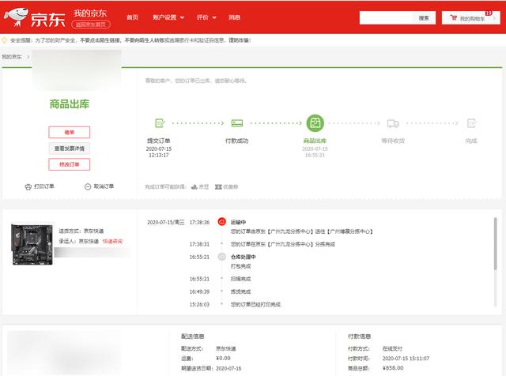Click the JD dog mascot logo
Viewport: 506px width, 376px height.
[x=16, y=17]
